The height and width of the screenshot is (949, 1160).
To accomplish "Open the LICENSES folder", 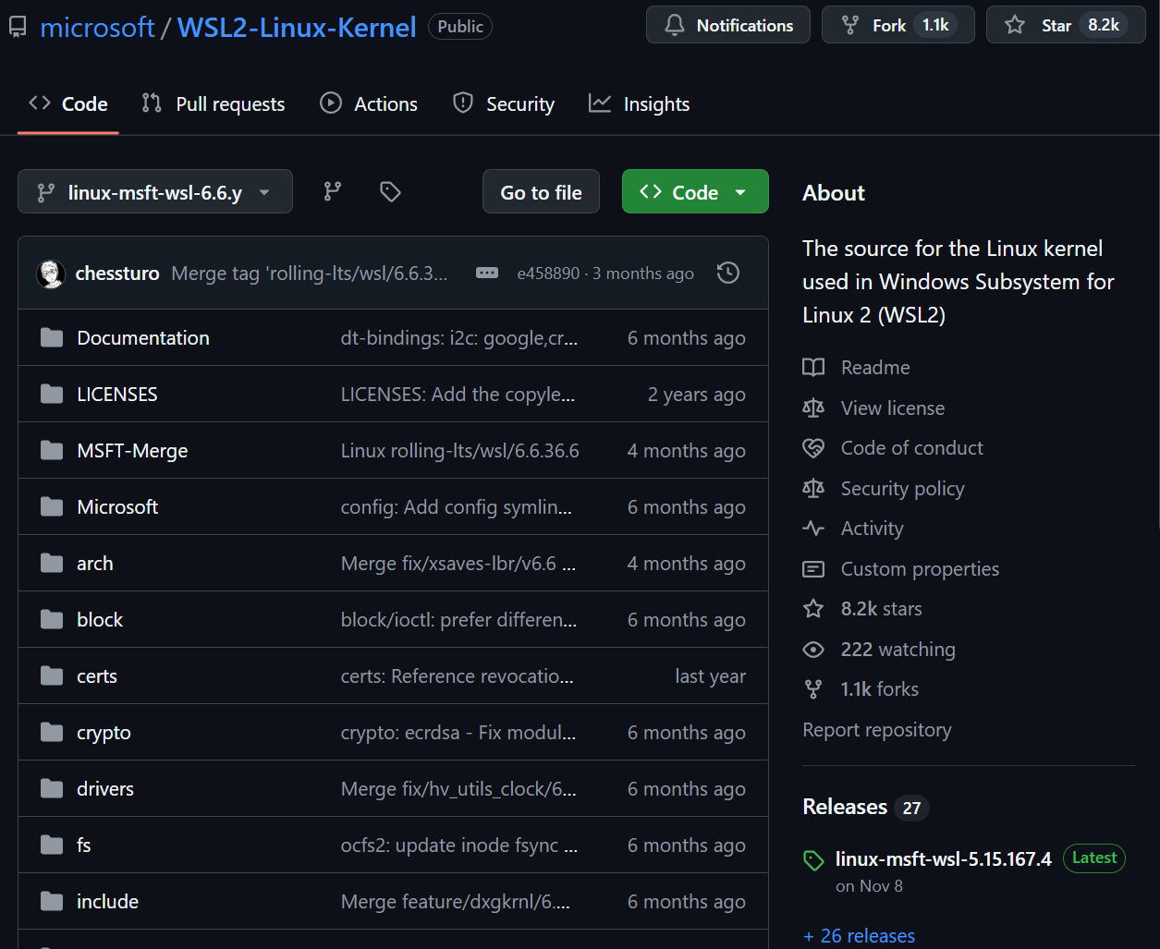I will click(117, 395).
